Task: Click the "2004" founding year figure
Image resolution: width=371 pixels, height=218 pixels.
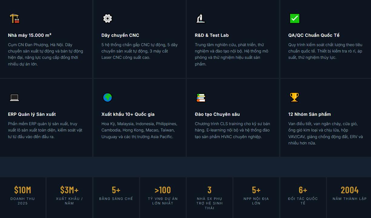Action: click(349, 190)
